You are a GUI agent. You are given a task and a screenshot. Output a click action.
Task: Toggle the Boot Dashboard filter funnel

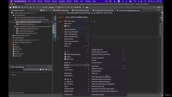[x=46, y=70]
